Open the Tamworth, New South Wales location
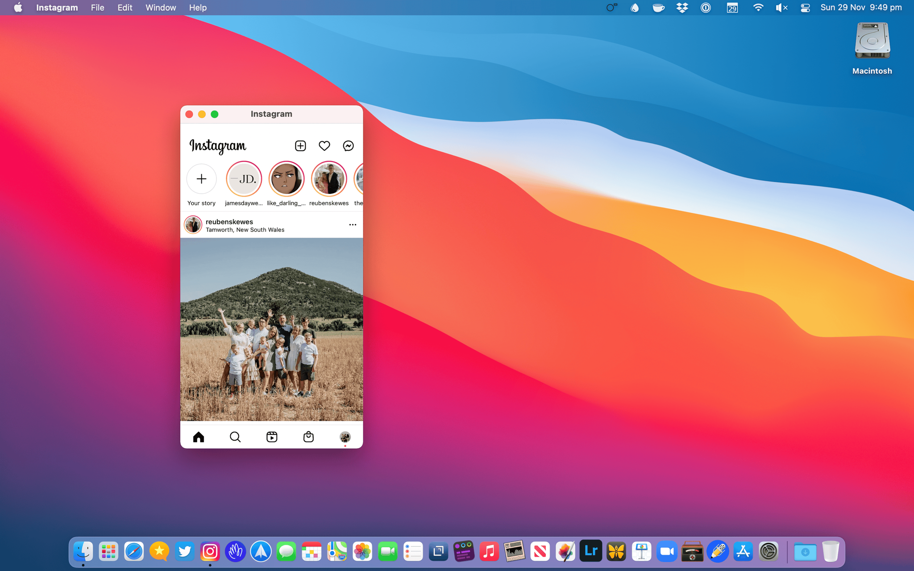914x571 pixels. [x=245, y=230]
